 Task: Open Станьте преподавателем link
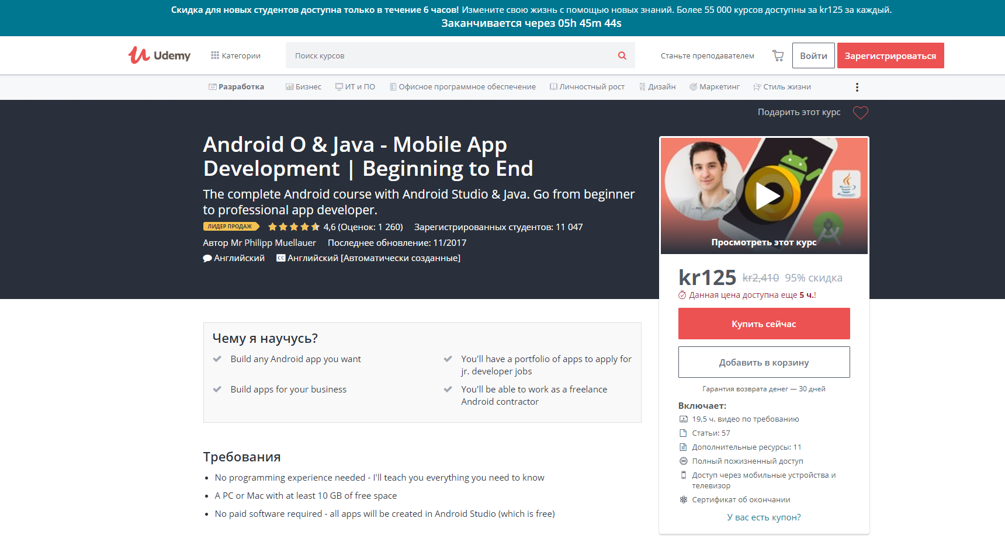[x=708, y=55]
